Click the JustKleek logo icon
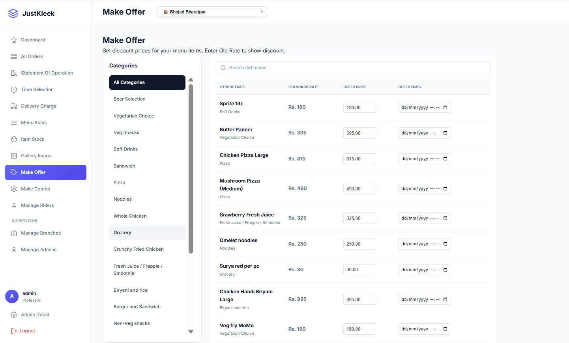 13,13
